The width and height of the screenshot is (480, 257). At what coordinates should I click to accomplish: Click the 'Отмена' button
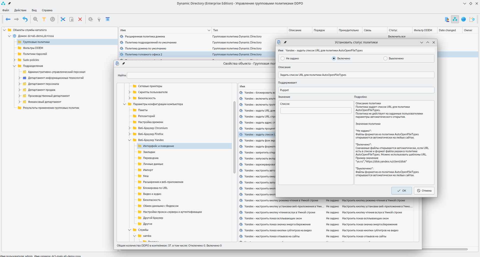point(424,191)
